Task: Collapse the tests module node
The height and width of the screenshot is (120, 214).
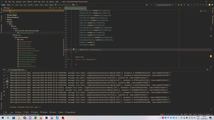Action: point(6,22)
